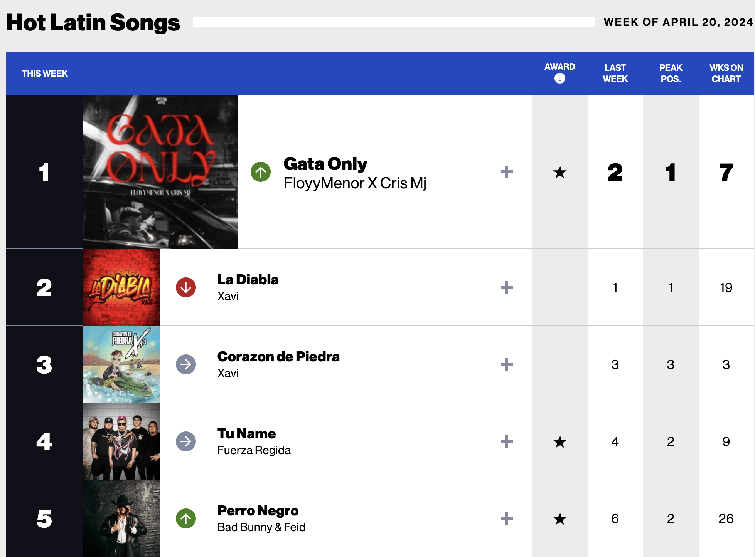
Task: Click green up arrow beside Gata Only
Action: click(261, 172)
